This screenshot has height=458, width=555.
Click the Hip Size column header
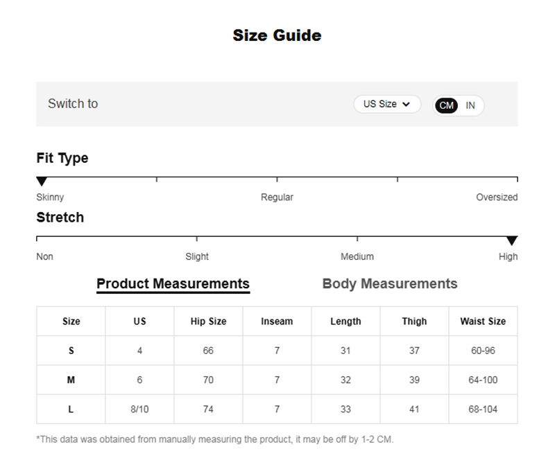[x=208, y=322]
